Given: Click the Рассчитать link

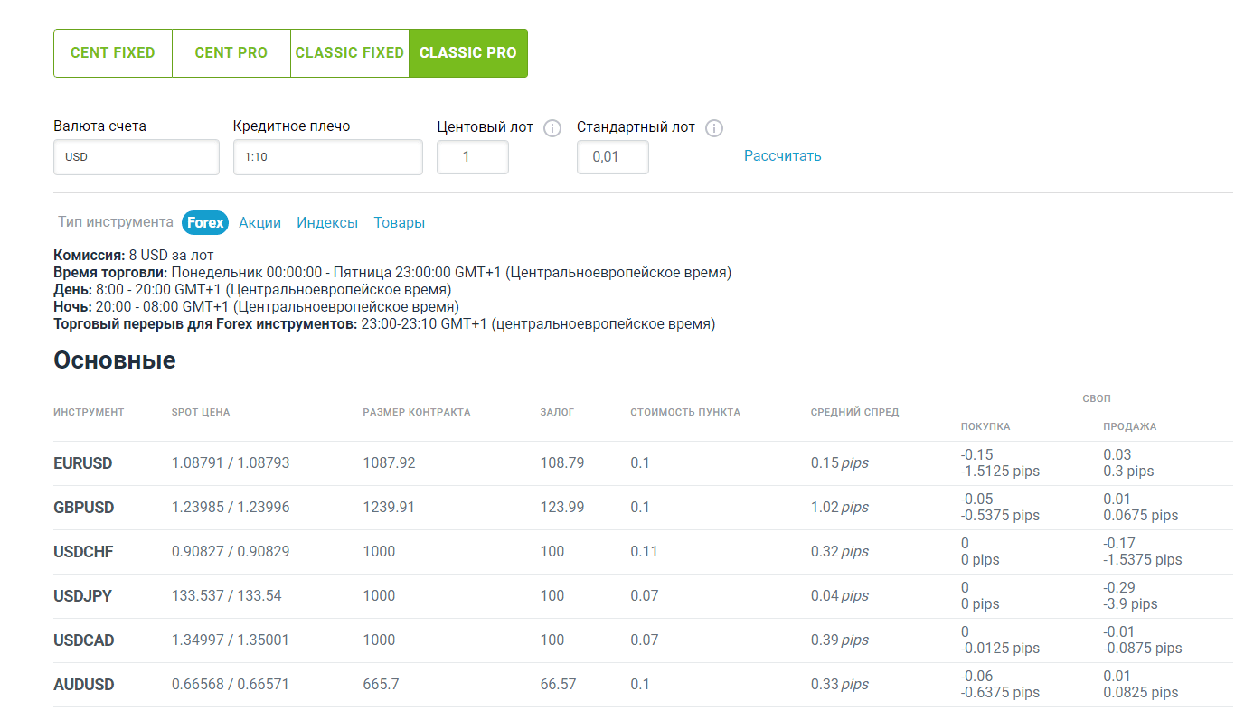Looking at the screenshot, I should pyautogui.click(x=783, y=156).
